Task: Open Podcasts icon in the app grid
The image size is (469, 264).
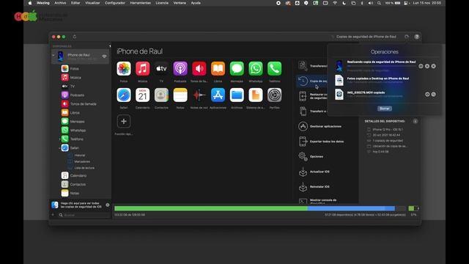Action: click(180, 68)
